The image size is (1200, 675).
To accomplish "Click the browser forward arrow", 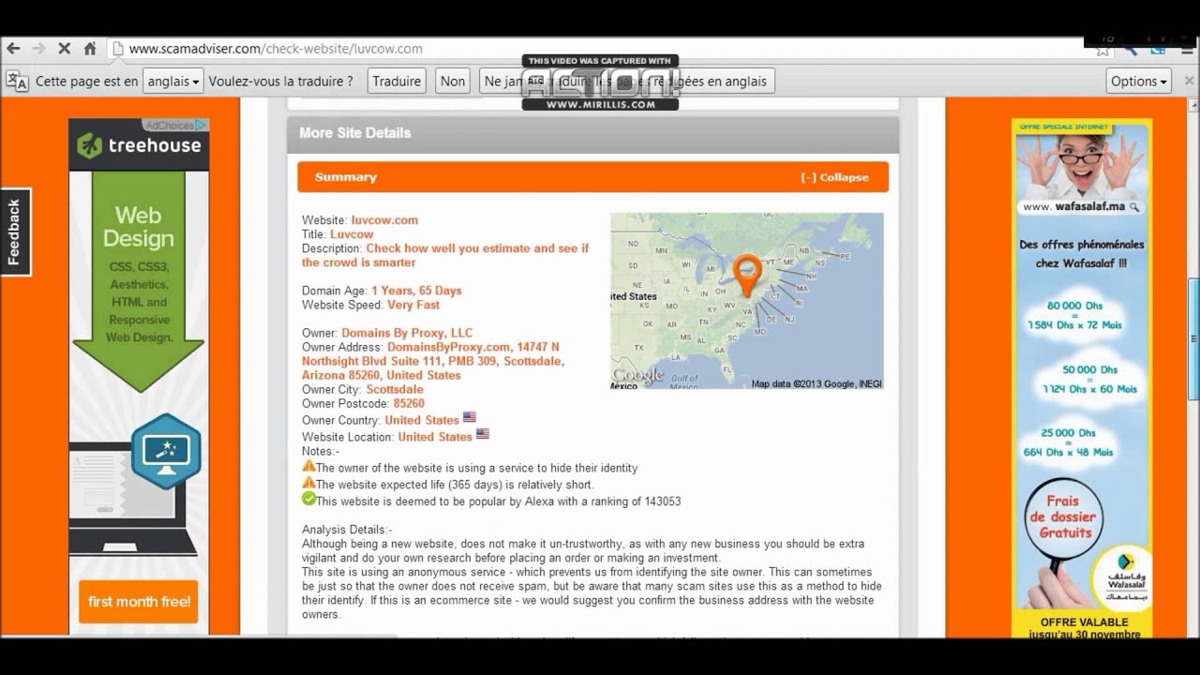I will click(x=38, y=49).
